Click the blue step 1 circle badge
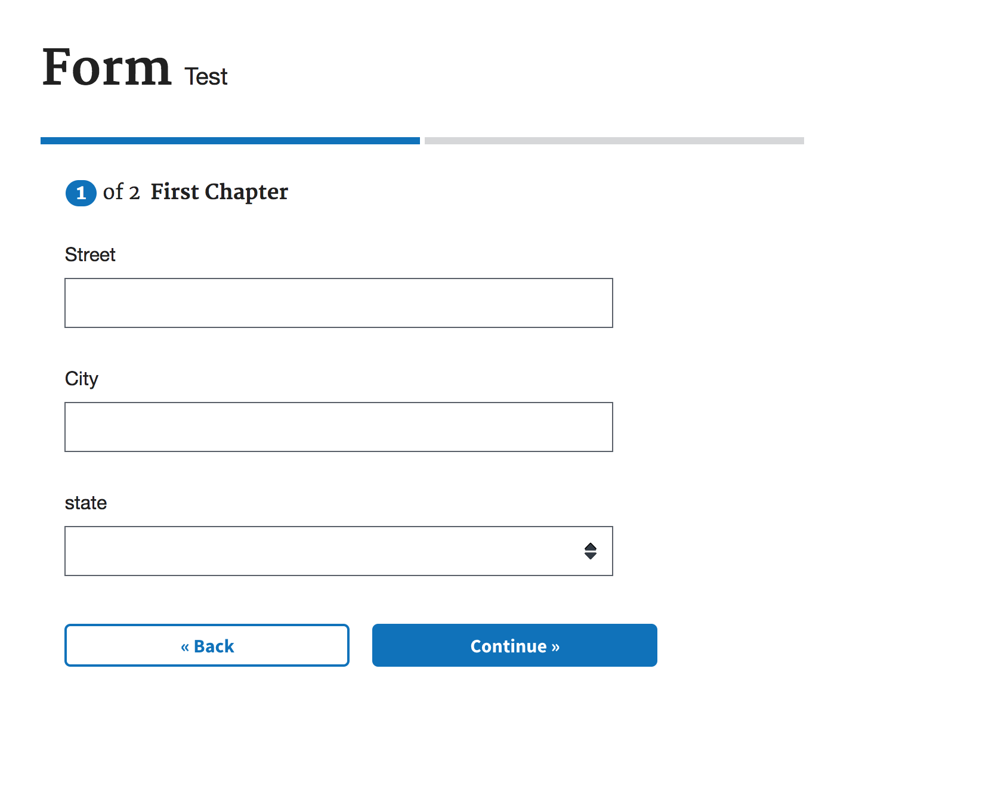The image size is (995, 786). coord(81,193)
